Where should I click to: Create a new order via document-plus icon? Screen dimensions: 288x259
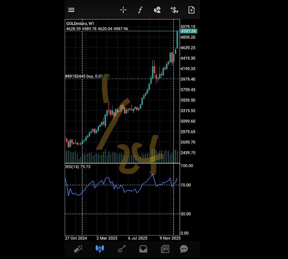[191, 10]
